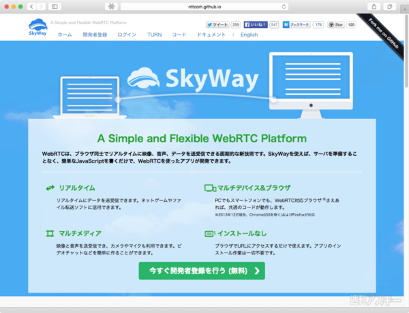Click the large SkyWay banner logo
Viewport: 409px width, 313px height.
coord(193,79)
